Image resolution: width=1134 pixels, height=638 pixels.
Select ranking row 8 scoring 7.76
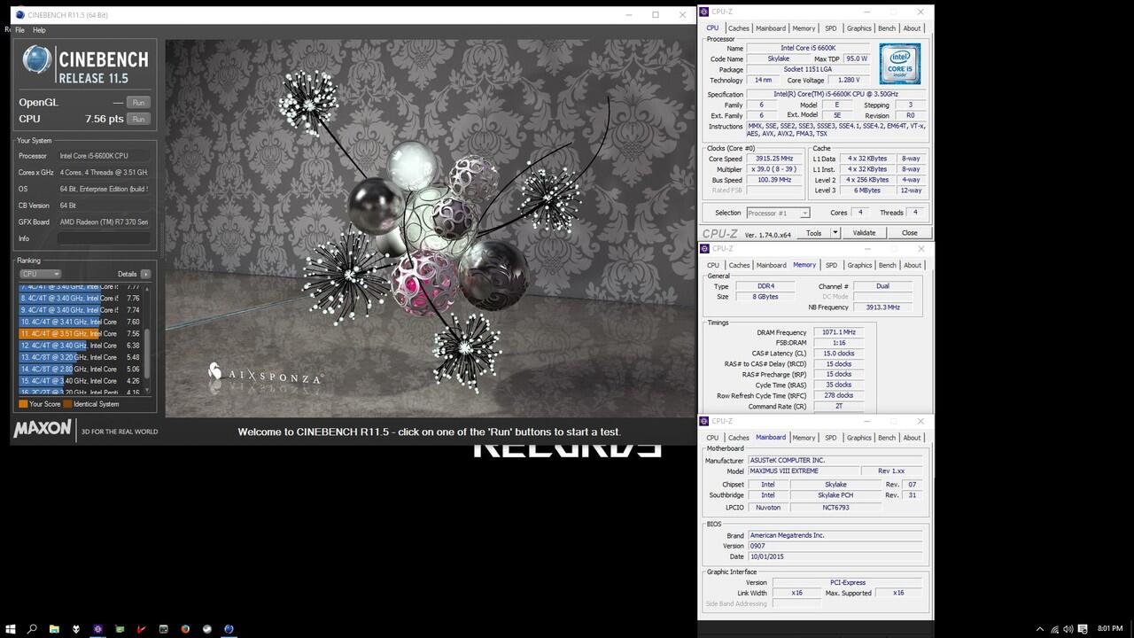[x=81, y=299]
